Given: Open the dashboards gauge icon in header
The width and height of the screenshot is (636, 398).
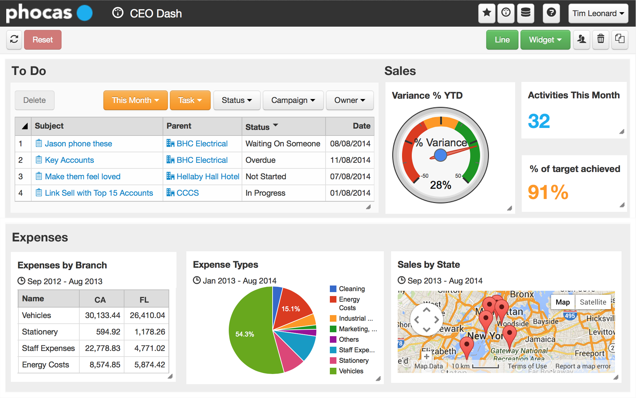Looking at the screenshot, I should [x=506, y=13].
